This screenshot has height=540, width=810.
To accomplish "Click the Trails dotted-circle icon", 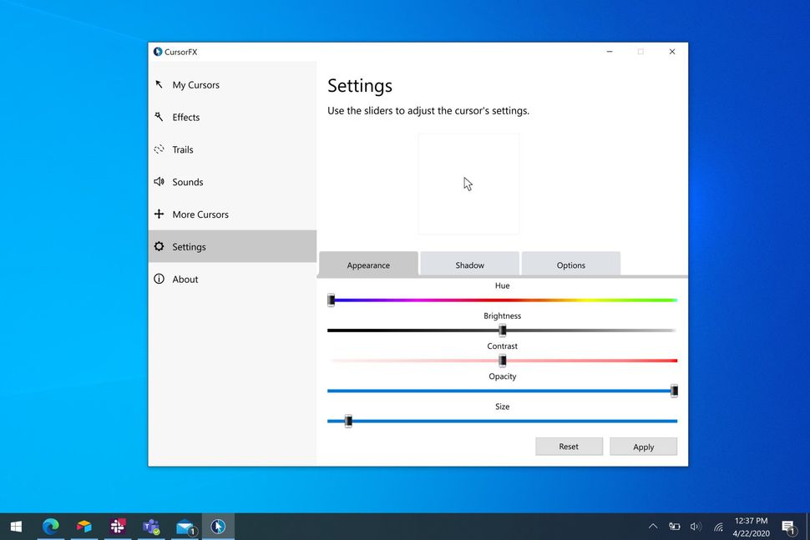I will pyautogui.click(x=159, y=149).
